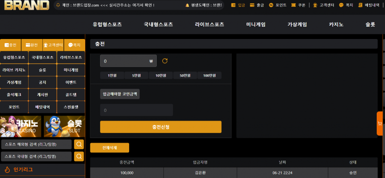Screen dimensions: 385x178
Task: Click the search icon for 스포츠 국내형 검색
Action: point(79,156)
